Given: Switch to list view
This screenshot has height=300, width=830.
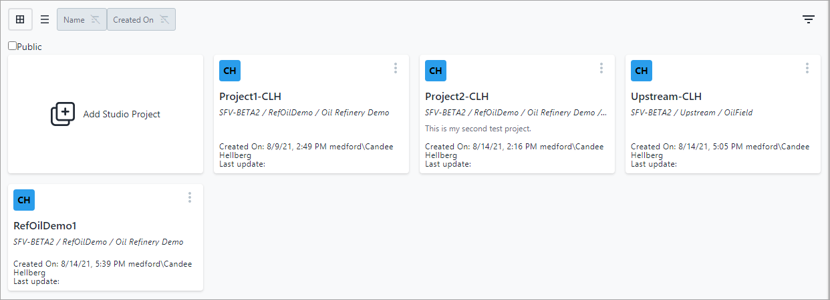Looking at the screenshot, I should (x=45, y=19).
